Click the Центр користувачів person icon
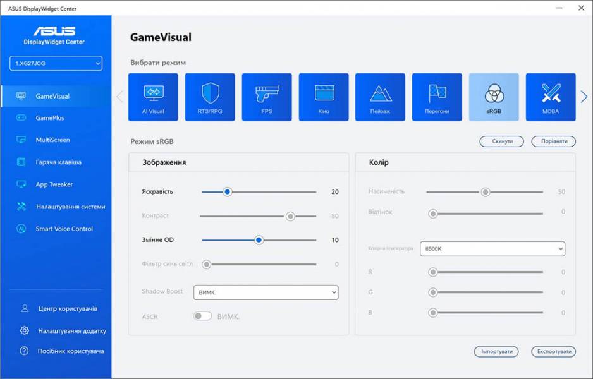 [25, 309]
